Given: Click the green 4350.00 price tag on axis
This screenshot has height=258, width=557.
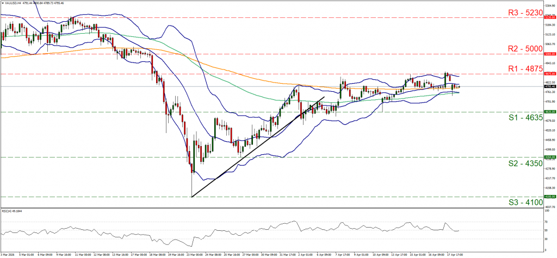Looking at the screenshot, I should point(549,158).
